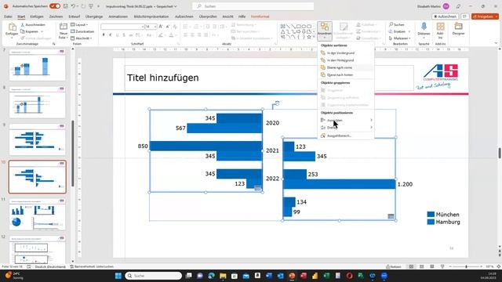The image size is (502, 282).
Task: Switch to the Bildschirmpräsentation tab
Action: pos(151,16)
